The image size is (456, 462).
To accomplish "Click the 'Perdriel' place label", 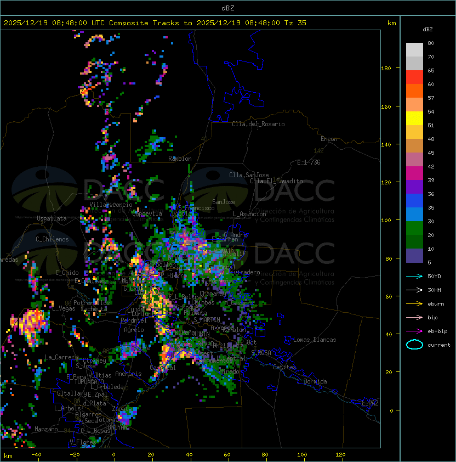I will 134,320.
